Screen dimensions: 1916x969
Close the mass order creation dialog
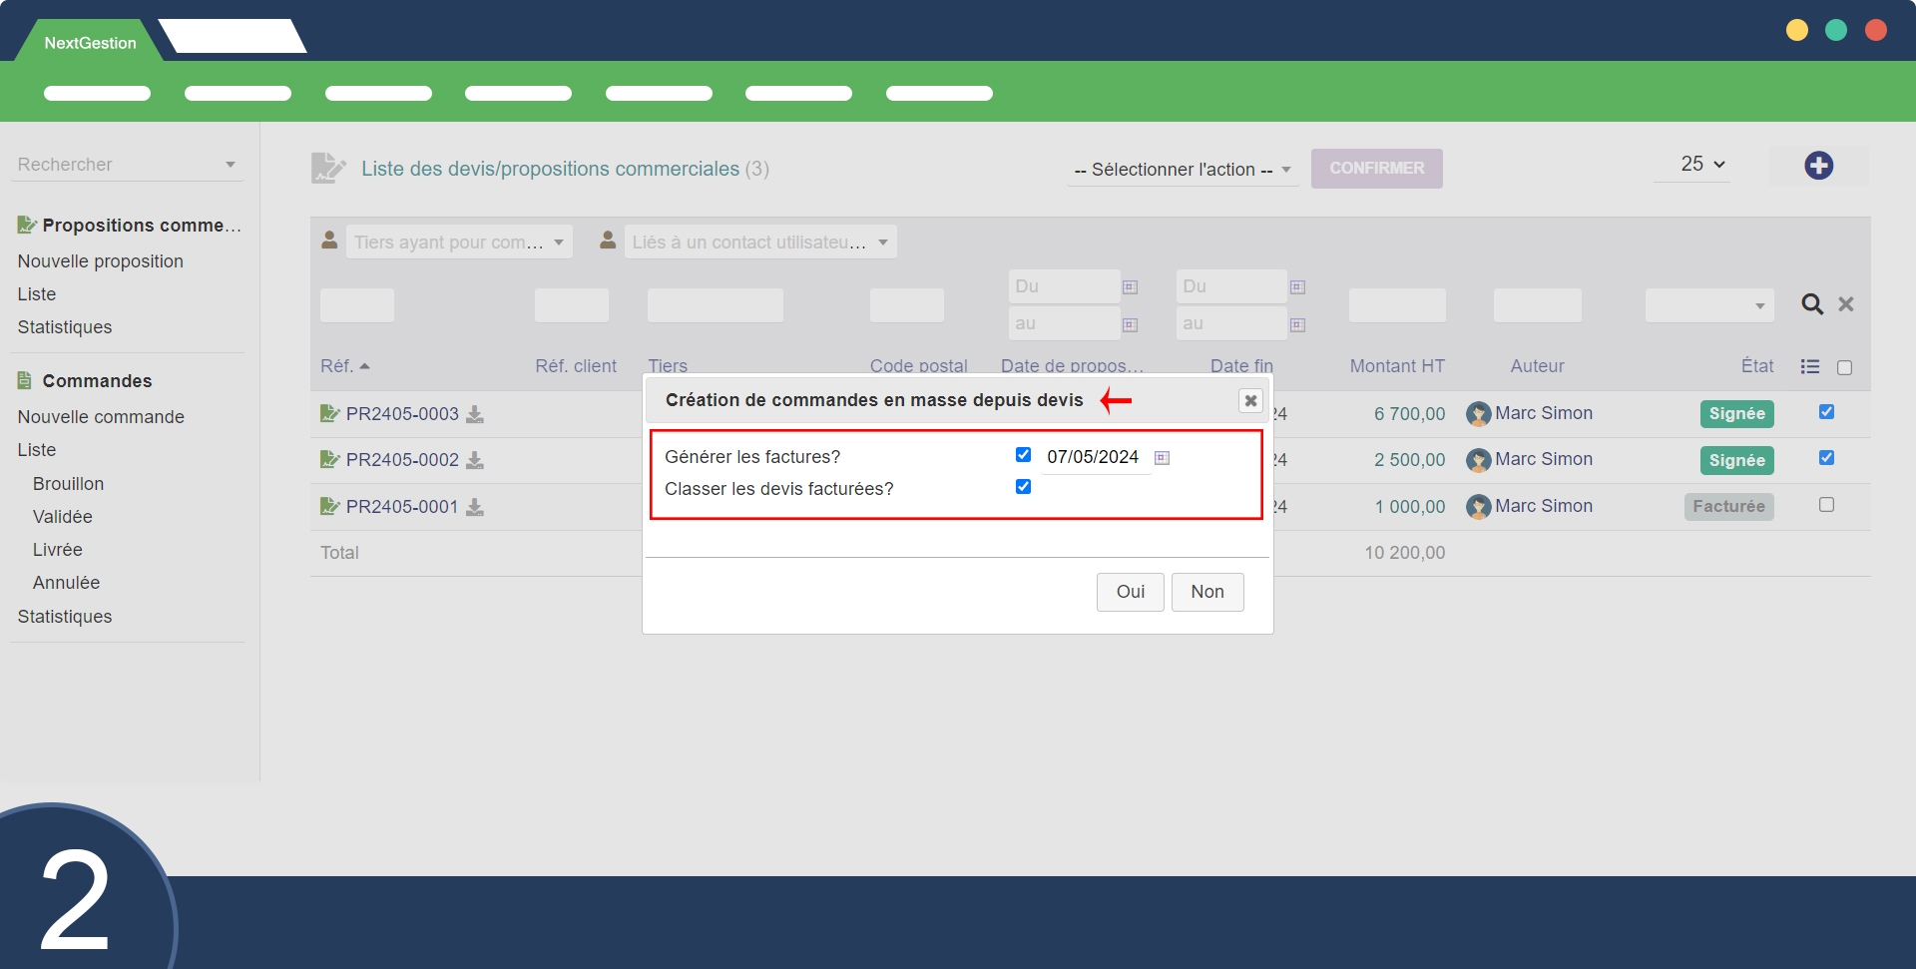[x=1249, y=401]
